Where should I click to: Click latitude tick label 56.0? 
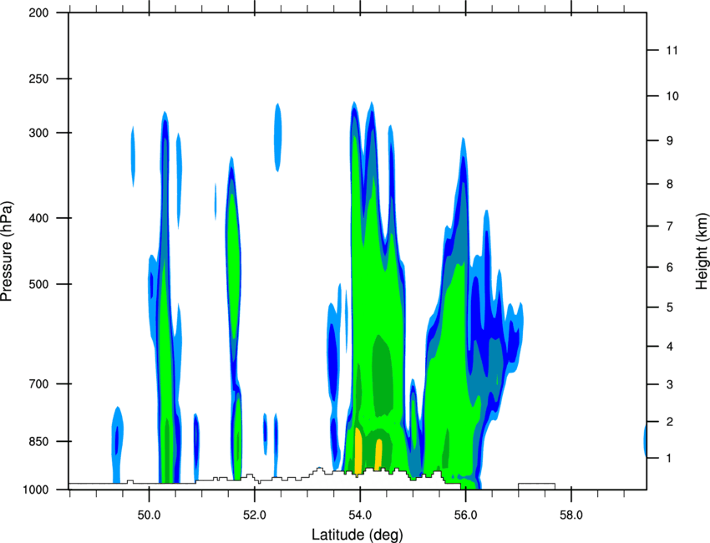coord(465,515)
